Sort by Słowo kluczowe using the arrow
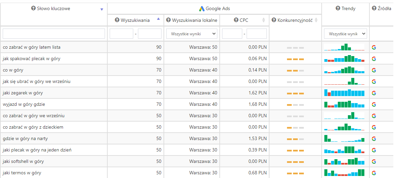The image size is (395, 178). tap(102, 9)
